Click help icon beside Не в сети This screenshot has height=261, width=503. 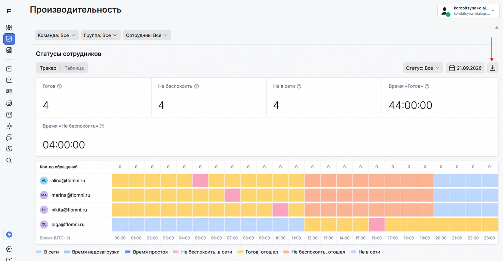[x=299, y=86]
